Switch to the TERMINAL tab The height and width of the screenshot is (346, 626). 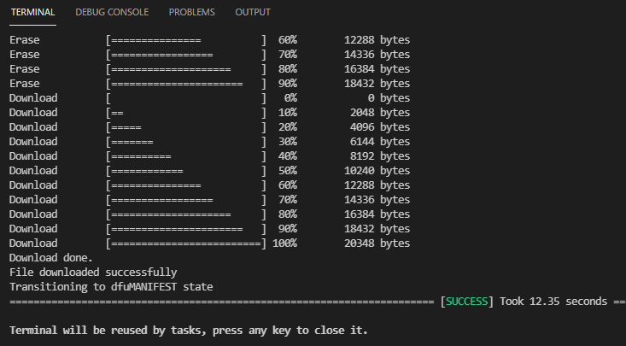point(32,13)
